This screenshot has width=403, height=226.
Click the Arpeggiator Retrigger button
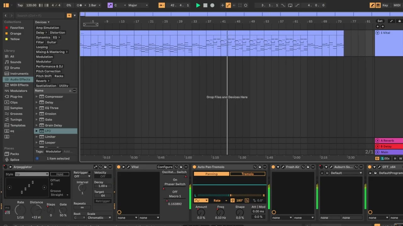coord(103,201)
